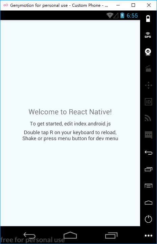Click the 'Shake or press menu button' text
The width and height of the screenshot is (157, 244).
click(x=70, y=138)
